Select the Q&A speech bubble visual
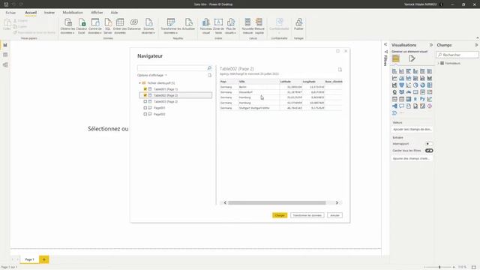The height and width of the screenshot is (270, 480). (402, 106)
